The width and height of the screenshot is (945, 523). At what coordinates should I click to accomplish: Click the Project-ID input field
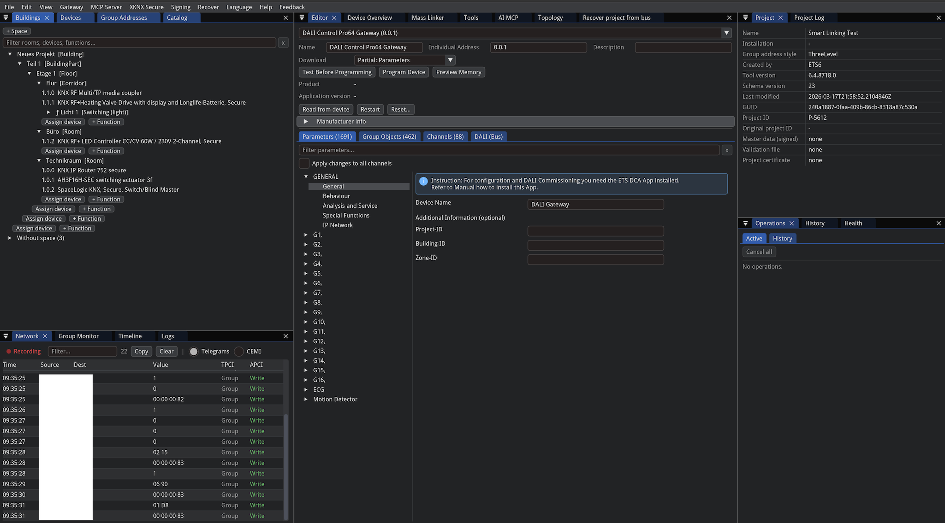pyautogui.click(x=595, y=231)
